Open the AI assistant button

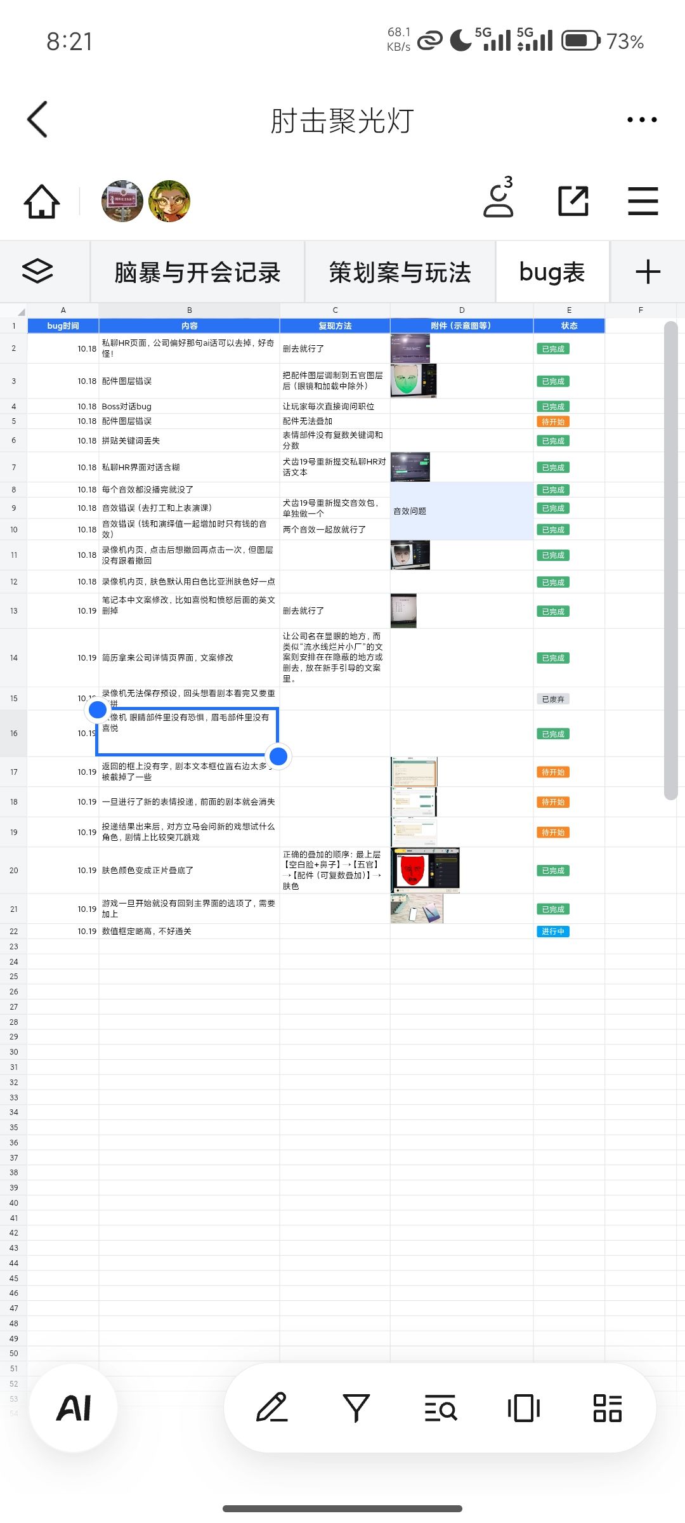click(x=74, y=1408)
